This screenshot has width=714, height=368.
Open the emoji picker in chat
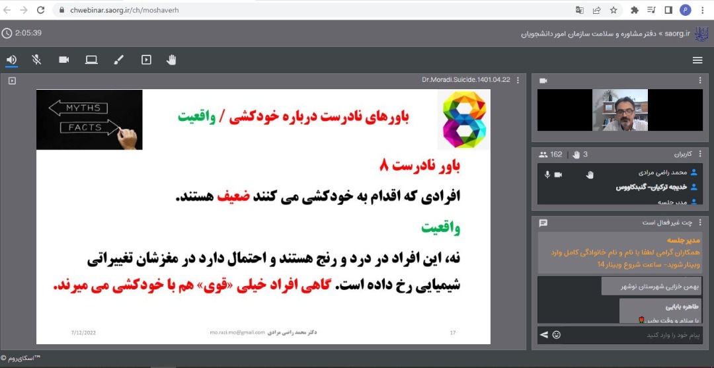(x=557, y=335)
